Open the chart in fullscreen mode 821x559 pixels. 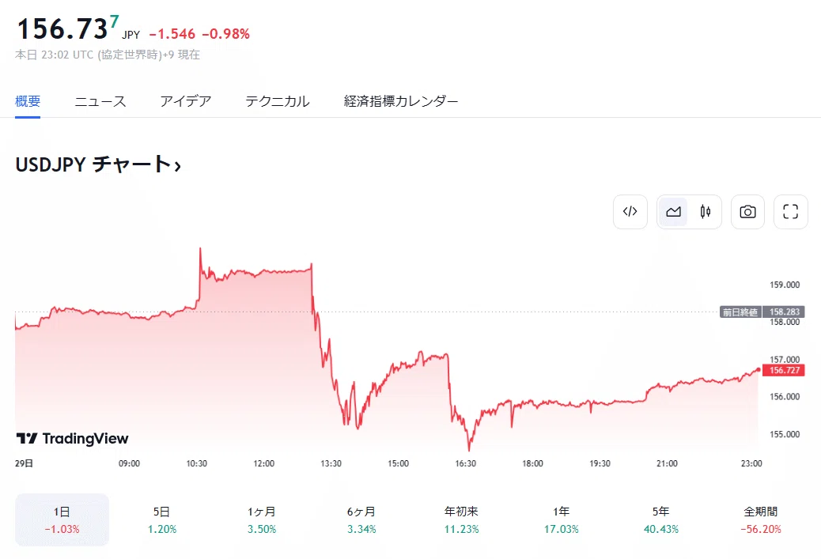791,211
